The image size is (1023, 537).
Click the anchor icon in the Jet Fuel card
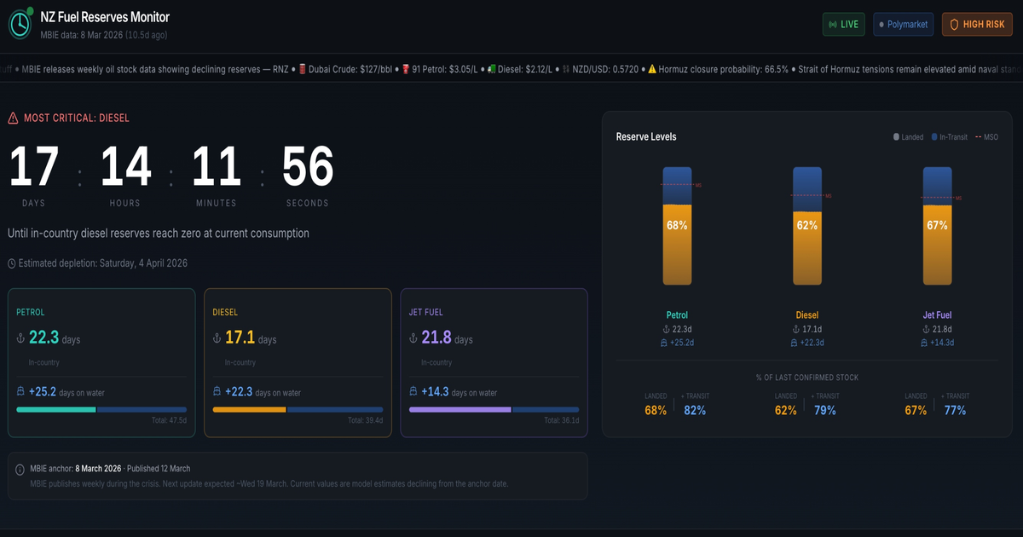pos(413,339)
